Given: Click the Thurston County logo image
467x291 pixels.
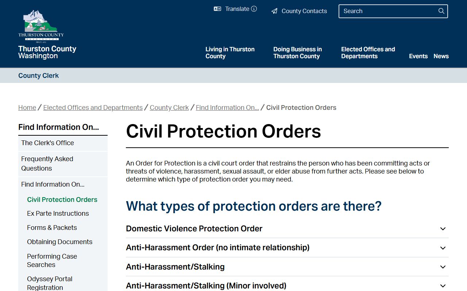Looking at the screenshot, I should (41, 26).
